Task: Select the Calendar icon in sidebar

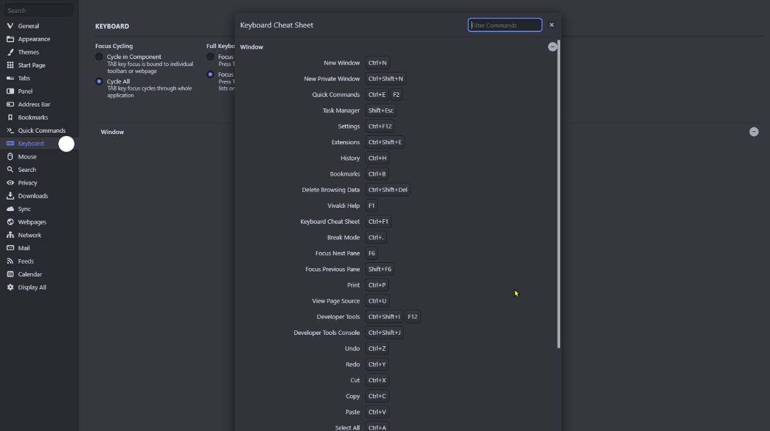Action: (x=10, y=274)
